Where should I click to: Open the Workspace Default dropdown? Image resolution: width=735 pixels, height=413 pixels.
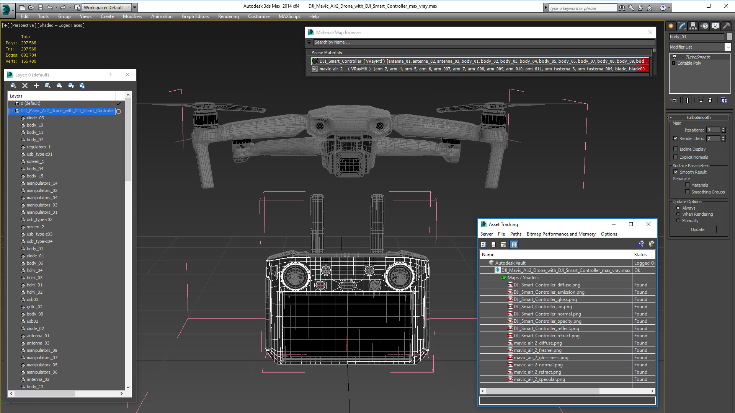pyautogui.click(x=107, y=7)
